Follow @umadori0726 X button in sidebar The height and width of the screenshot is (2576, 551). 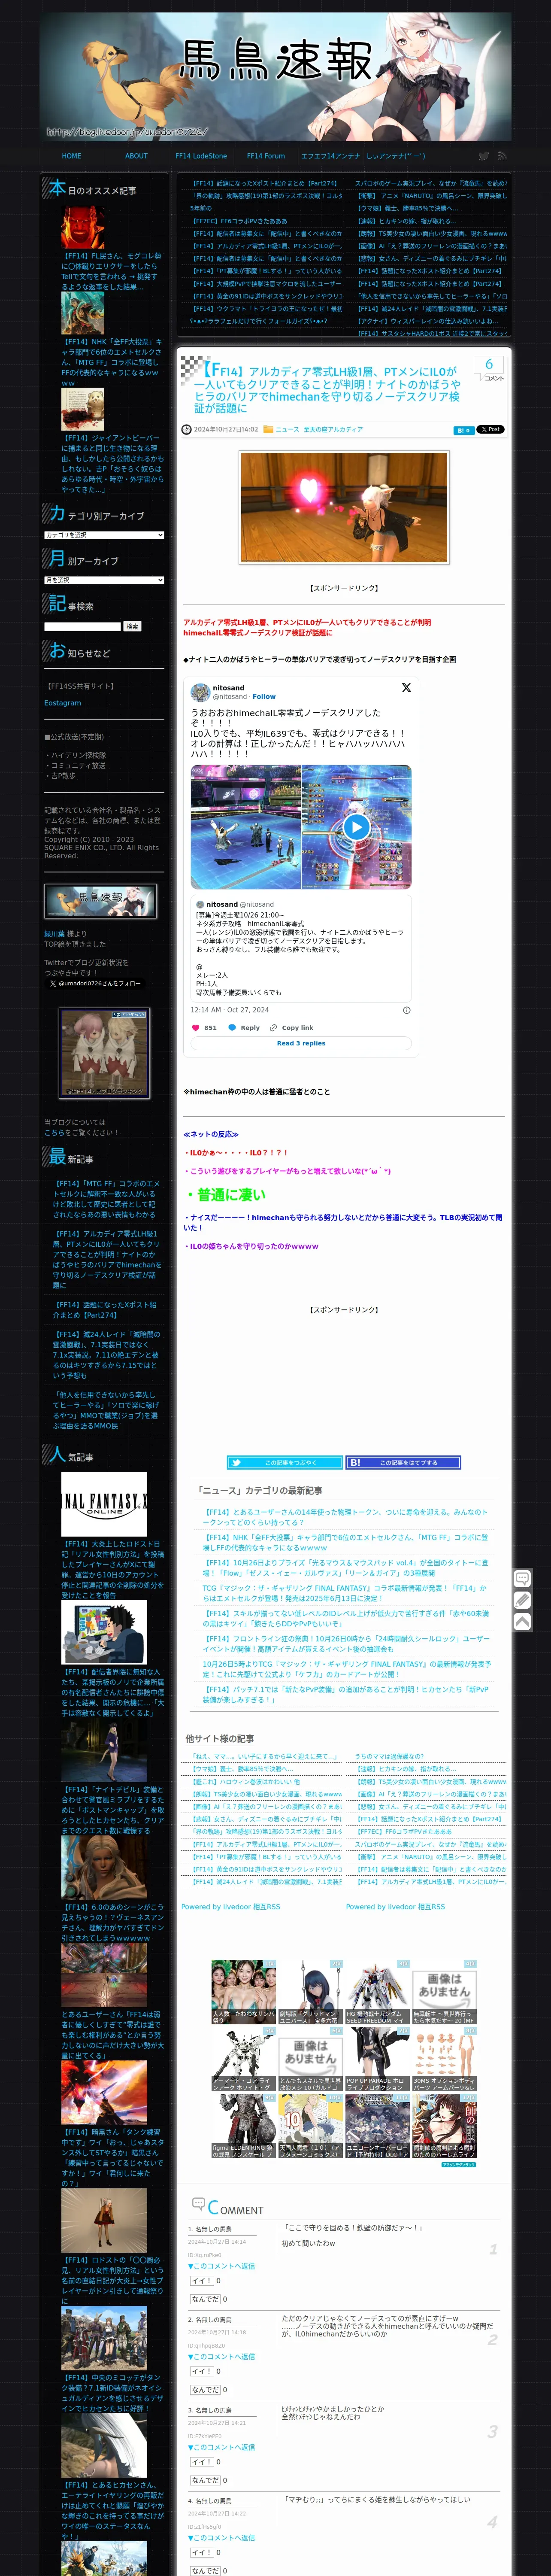click(94, 983)
